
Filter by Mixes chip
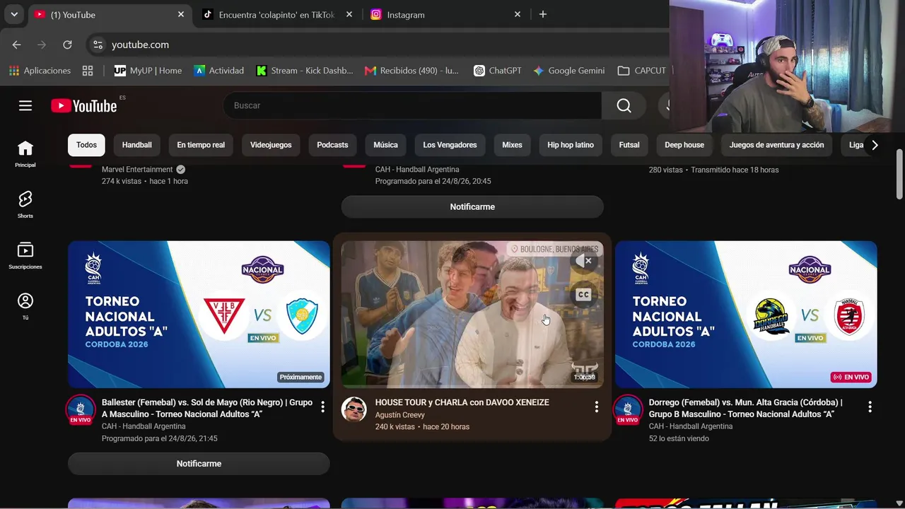pyautogui.click(x=512, y=145)
